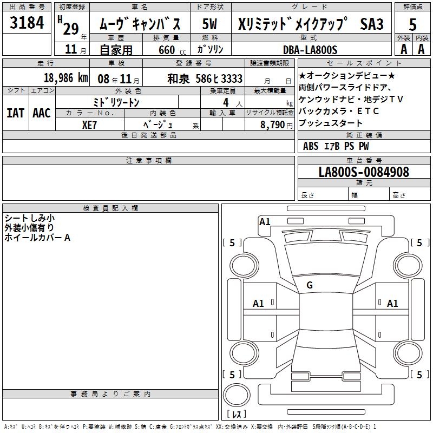Image resolution: width=433 pixels, height=433 pixels.
Task: Click the line プッシュスタート
Action: (x=331, y=123)
